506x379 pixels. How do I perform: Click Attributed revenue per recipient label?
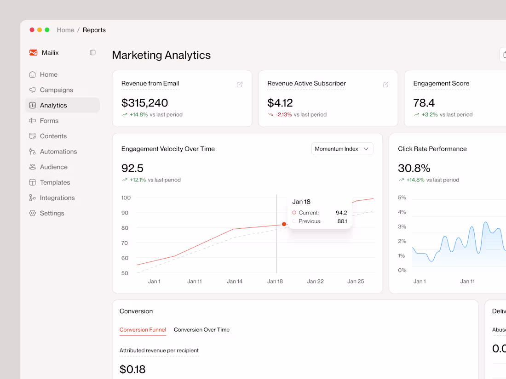(x=159, y=351)
